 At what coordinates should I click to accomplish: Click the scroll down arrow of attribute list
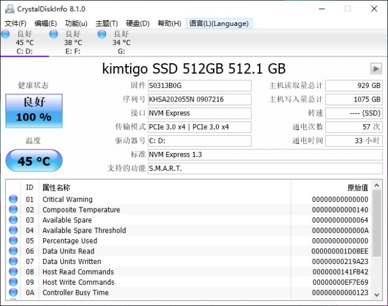377,295
